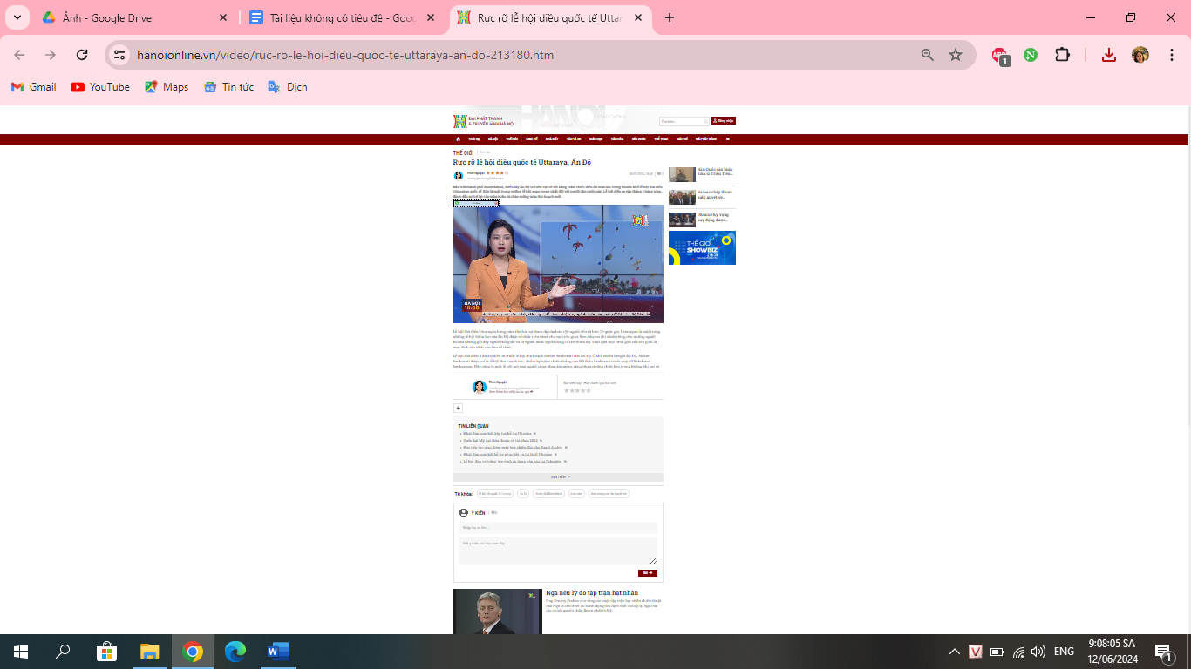1191x669 pixels.
Task: Click the red V tray application icon
Action: [976, 652]
